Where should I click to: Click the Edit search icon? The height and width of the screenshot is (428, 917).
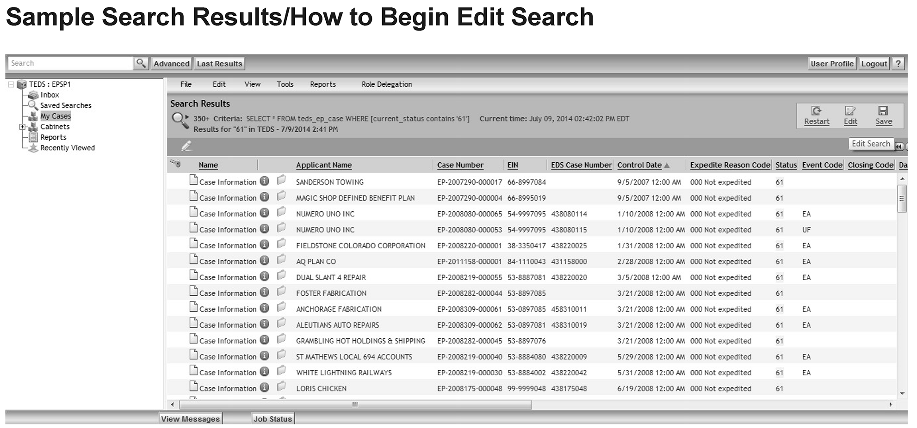(850, 111)
